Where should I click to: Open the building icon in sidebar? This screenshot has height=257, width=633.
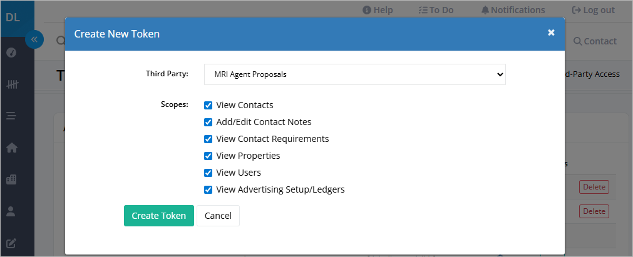pos(12,179)
